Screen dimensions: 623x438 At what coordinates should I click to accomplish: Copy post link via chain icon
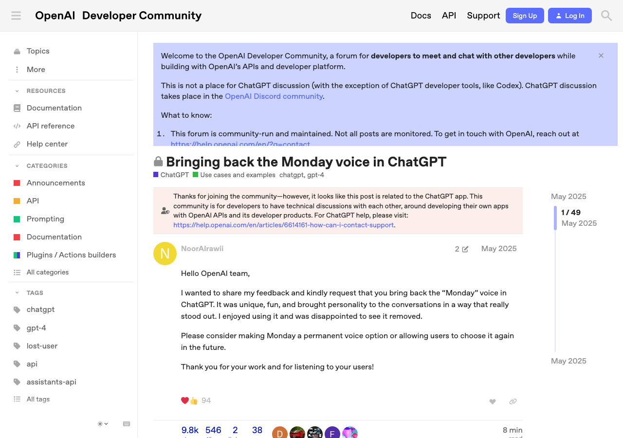tap(513, 401)
